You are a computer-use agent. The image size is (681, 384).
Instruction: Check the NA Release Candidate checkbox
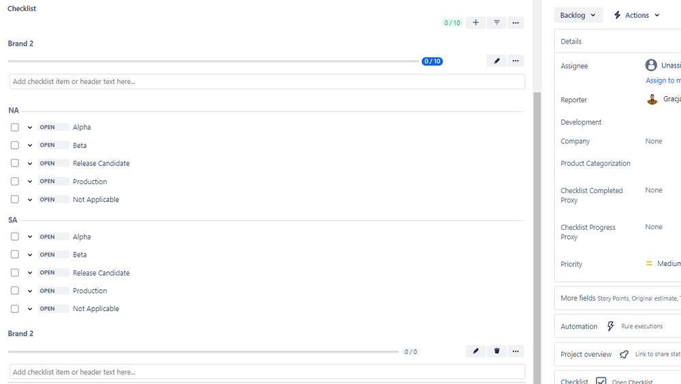pyautogui.click(x=15, y=163)
